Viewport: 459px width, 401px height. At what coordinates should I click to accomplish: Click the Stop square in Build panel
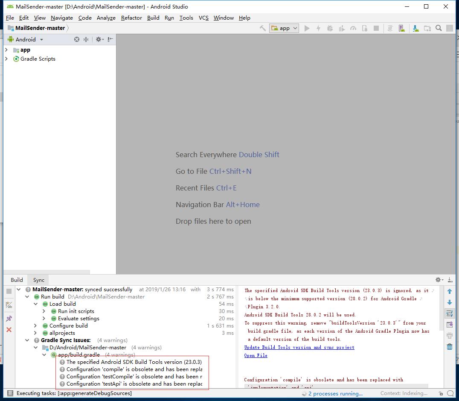tap(9, 291)
